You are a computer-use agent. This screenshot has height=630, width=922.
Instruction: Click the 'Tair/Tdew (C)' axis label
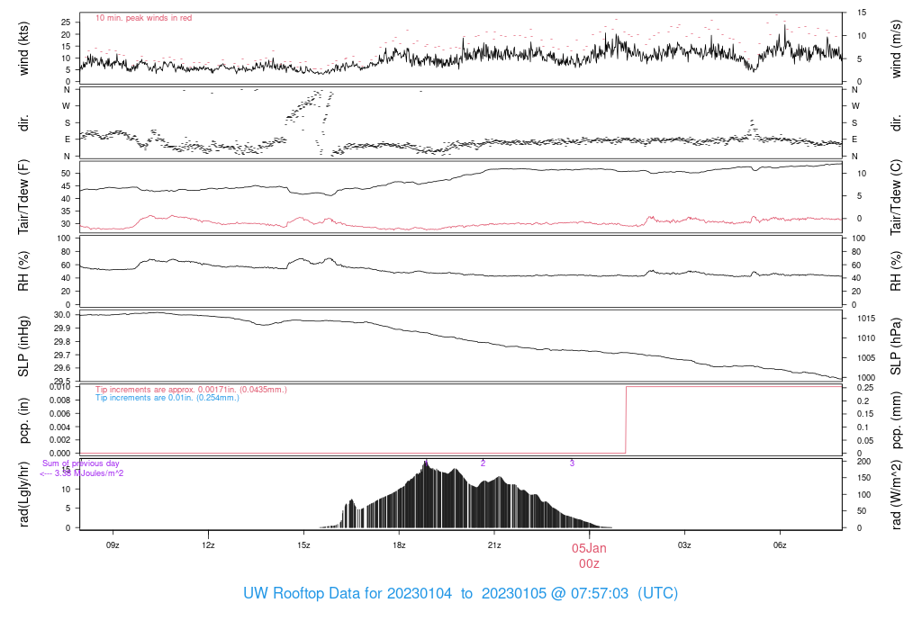[x=896, y=197]
